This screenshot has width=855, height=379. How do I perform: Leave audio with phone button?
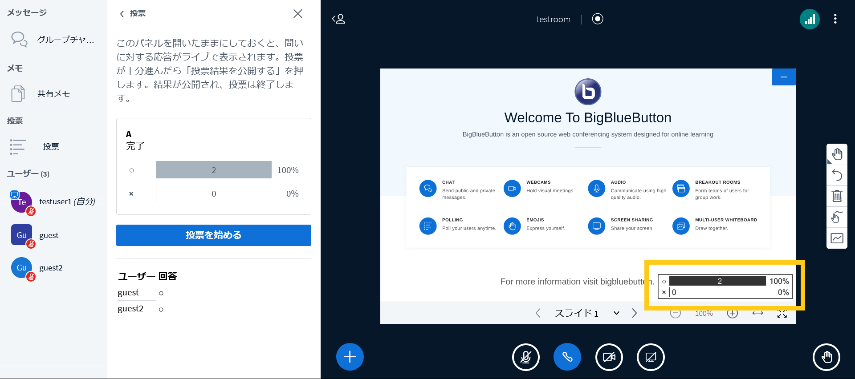click(x=567, y=357)
